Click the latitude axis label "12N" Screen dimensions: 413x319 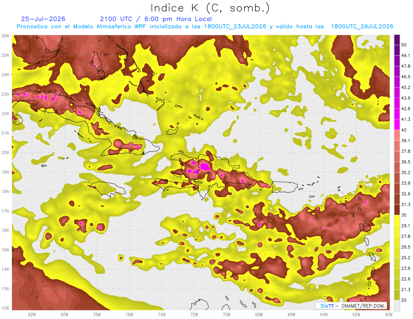(x=5, y=308)
